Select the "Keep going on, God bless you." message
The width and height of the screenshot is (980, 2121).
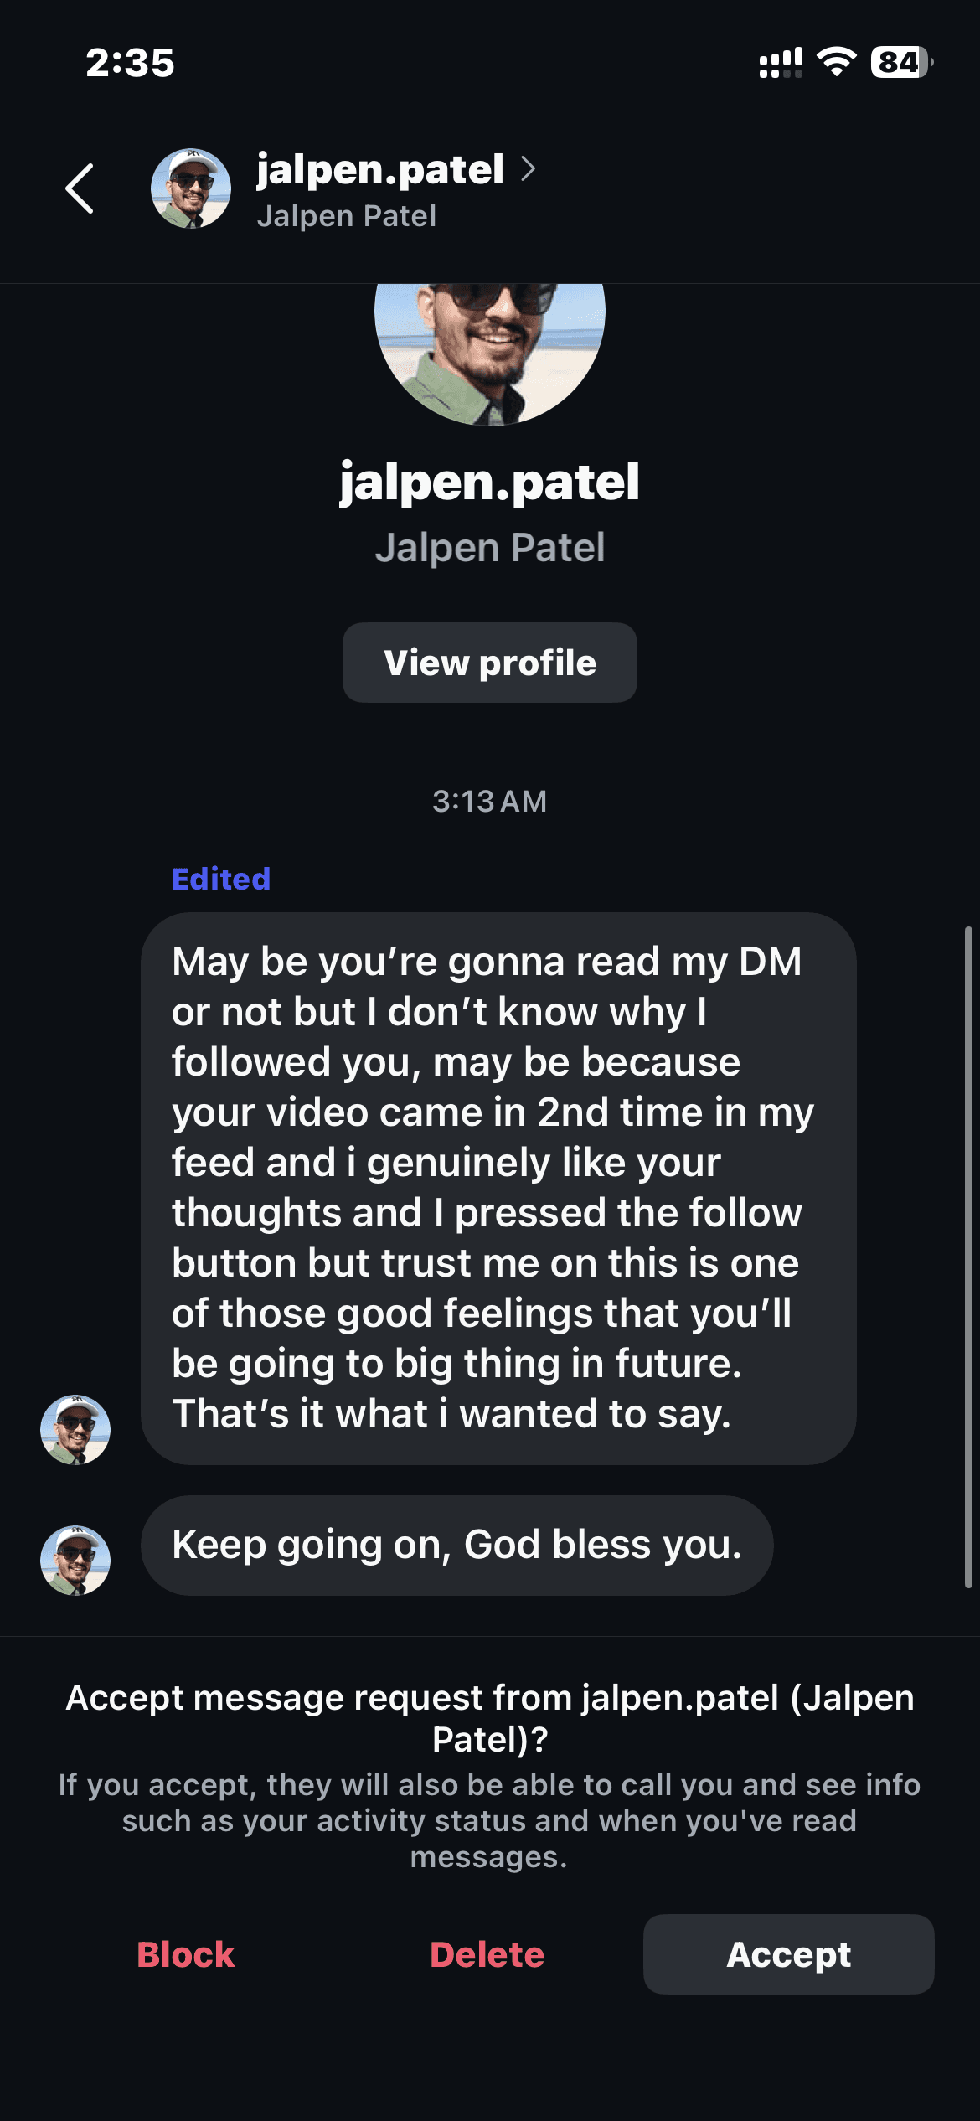456,1545
